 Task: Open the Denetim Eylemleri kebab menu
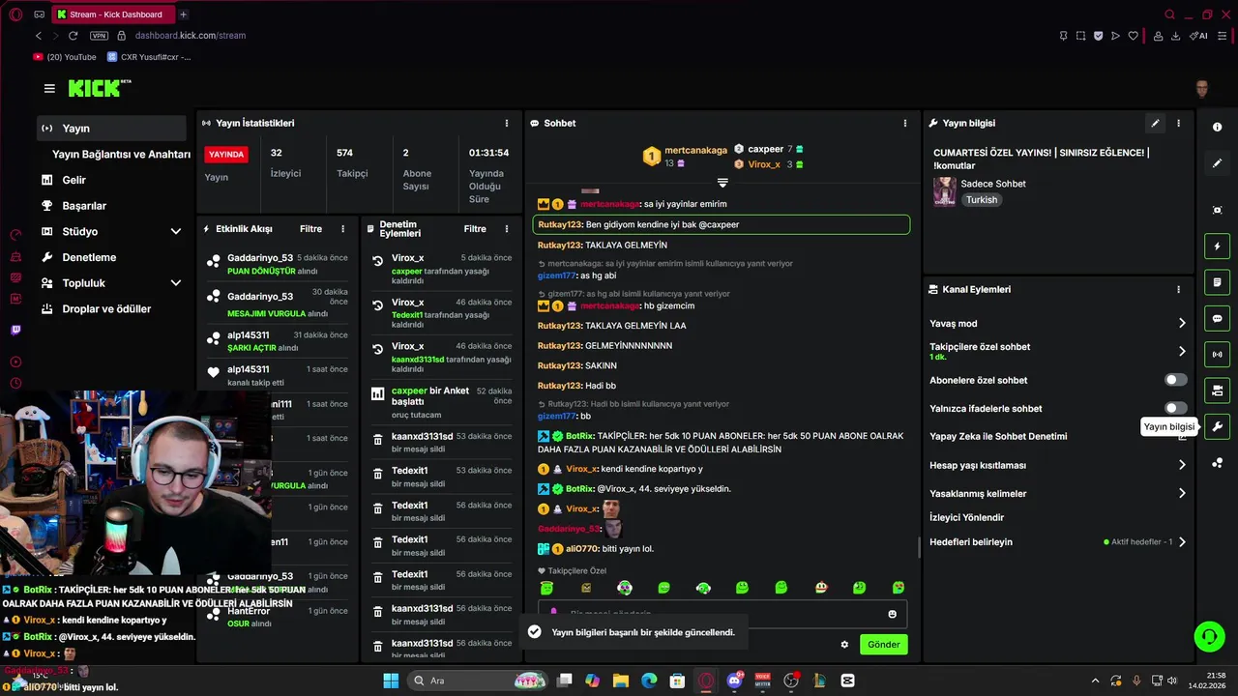(x=507, y=229)
